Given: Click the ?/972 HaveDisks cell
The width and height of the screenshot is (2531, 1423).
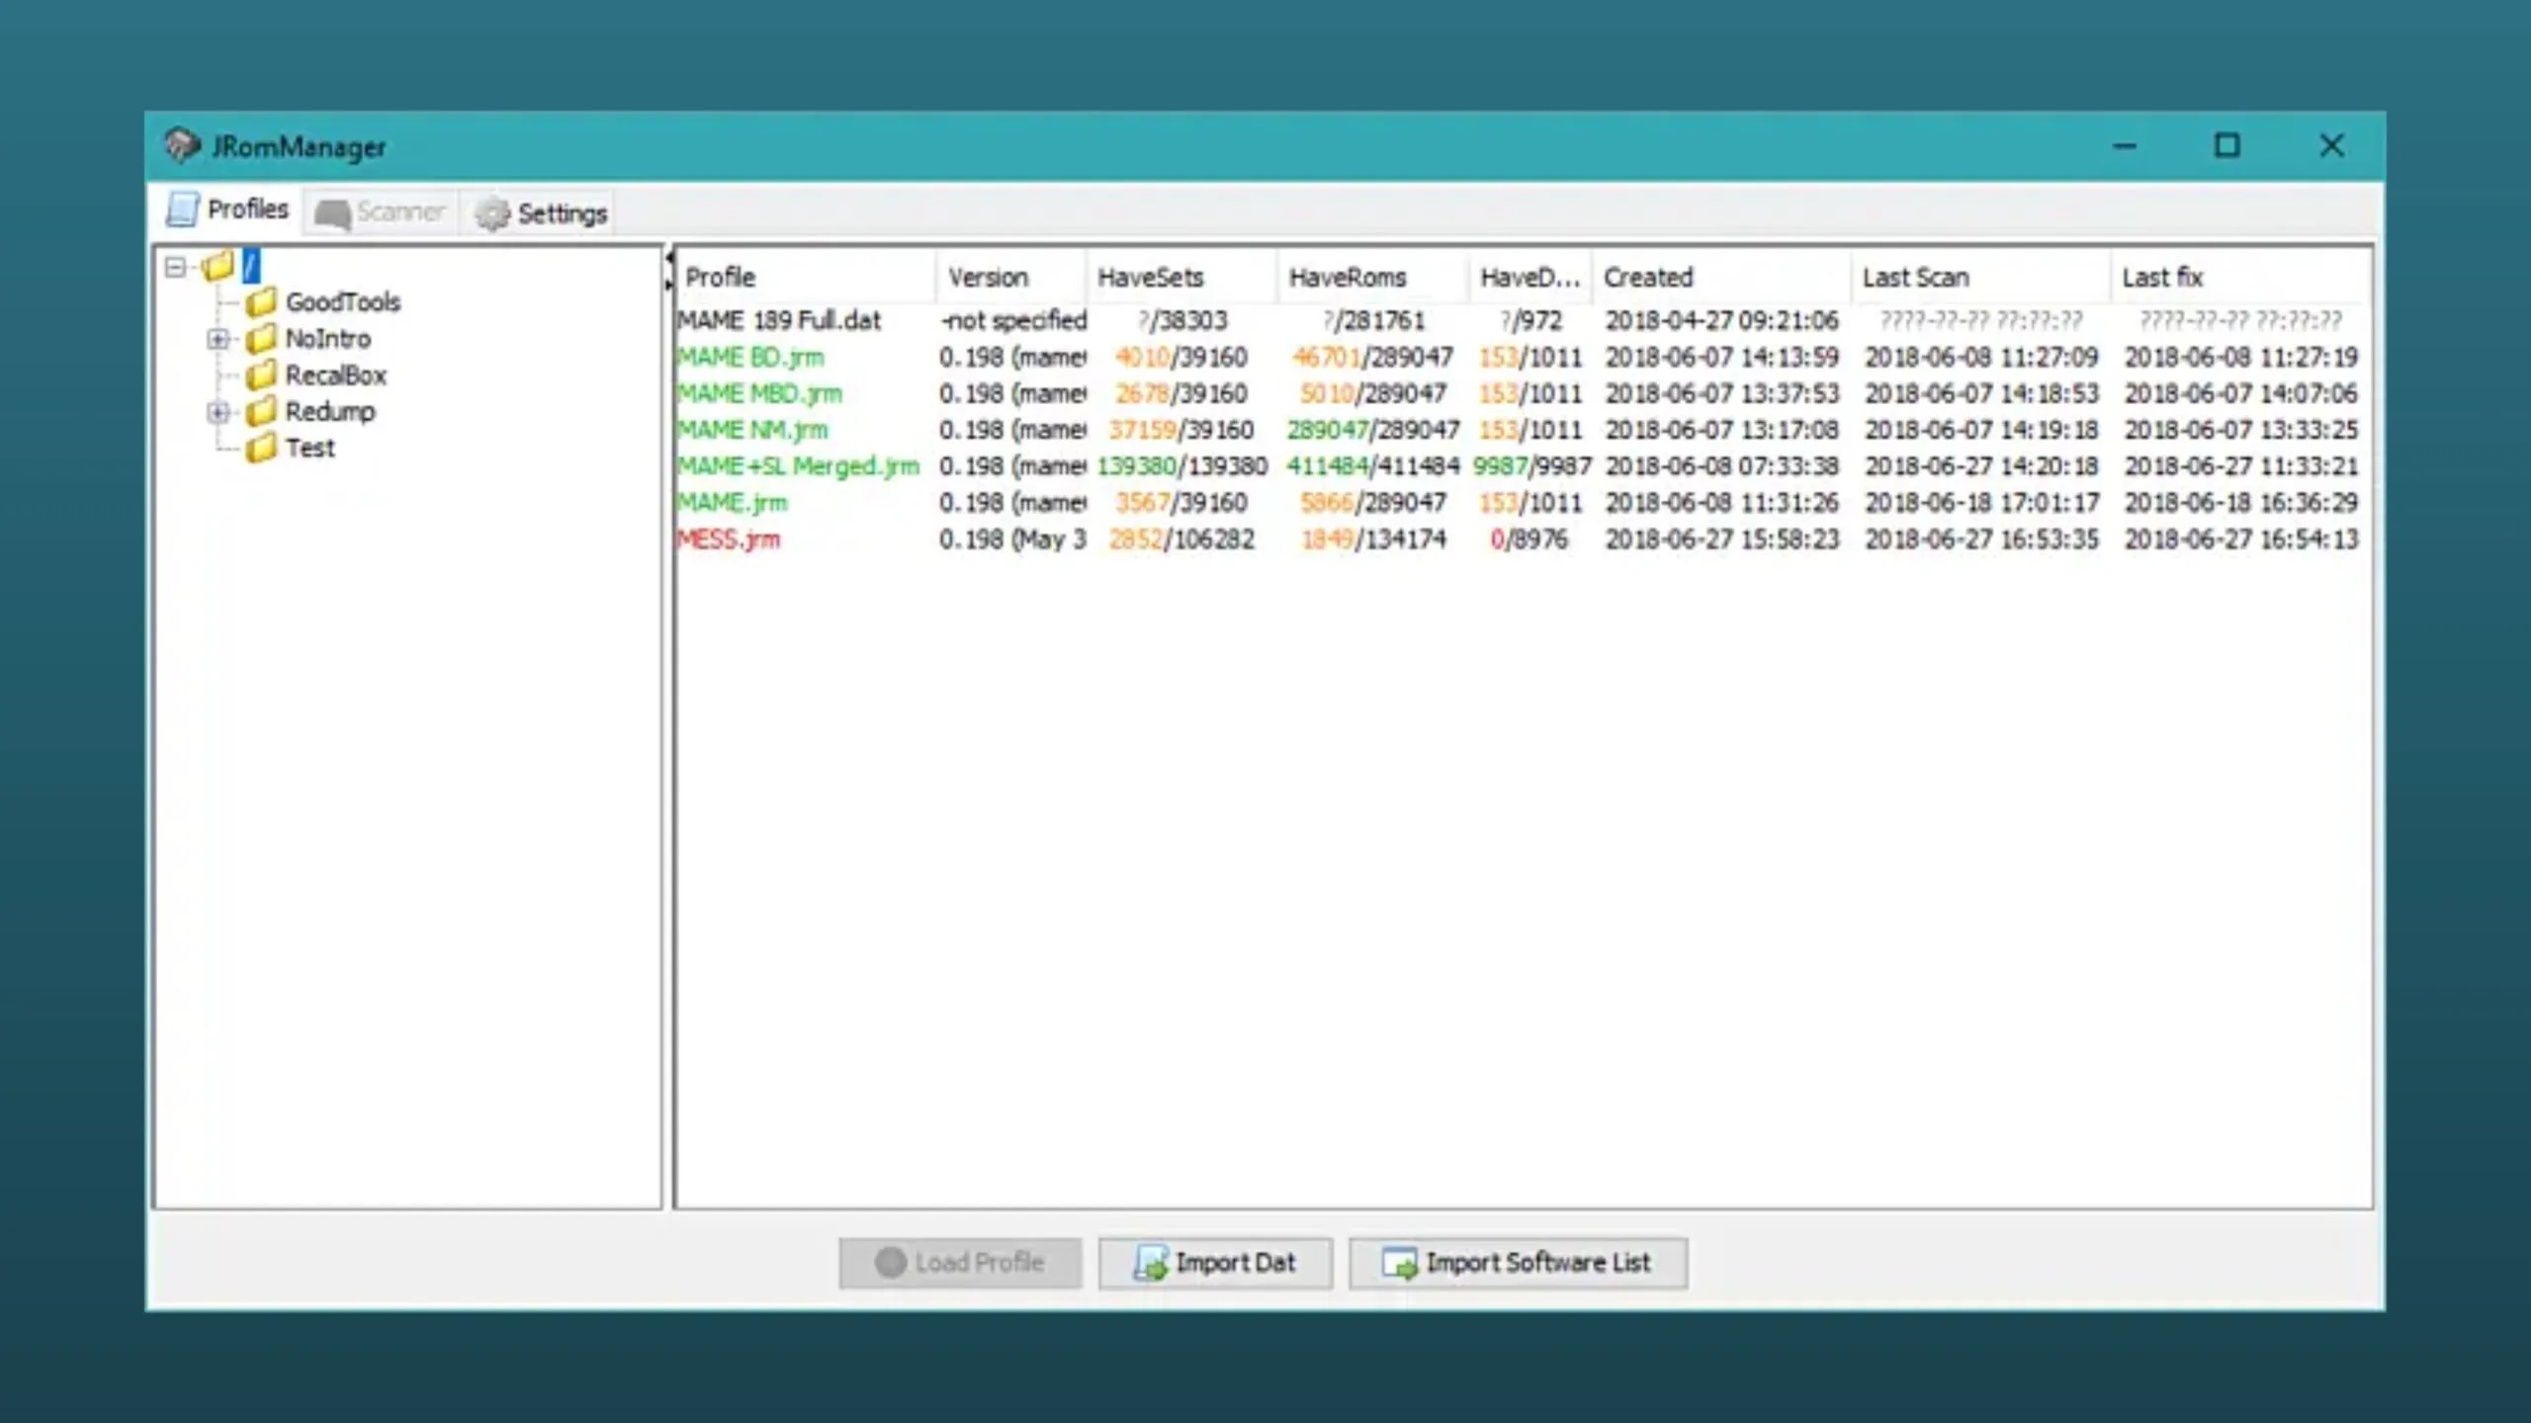Looking at the screenshot, I should (x=1530, y=320).
